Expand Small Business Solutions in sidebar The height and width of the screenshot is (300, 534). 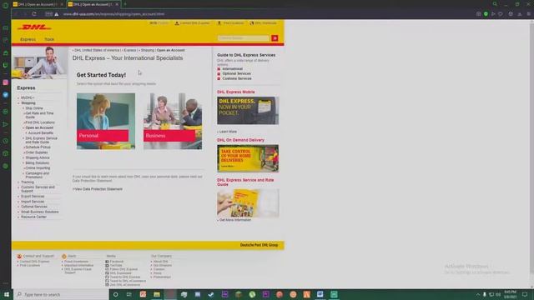(39, 212)
